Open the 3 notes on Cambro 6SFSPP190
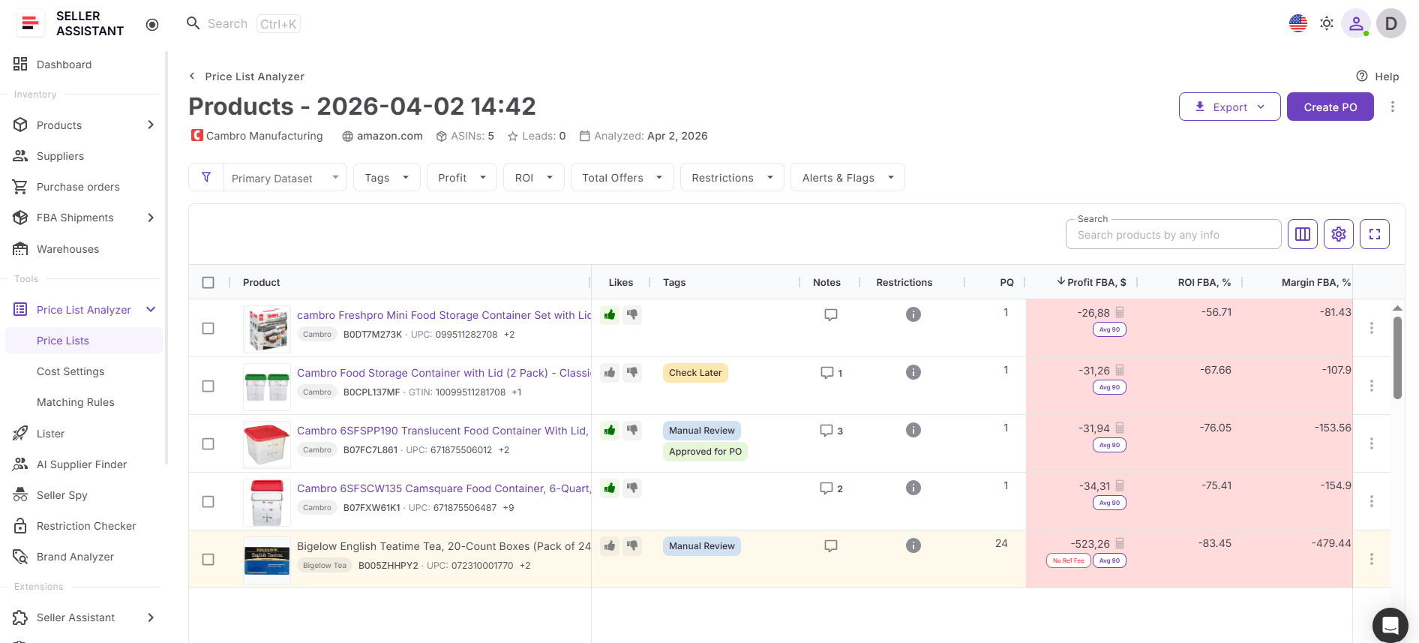Image resolution: width=1419 pixels, height=643 pixels. click(x=831, y=431)
